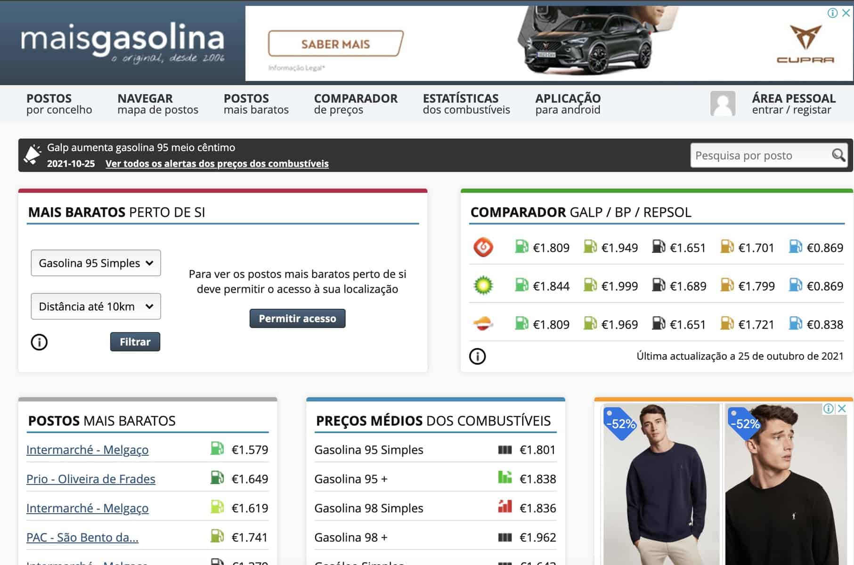Image resolution: width=854 pixels, height=565 pixels.
Task: Click Gasolina 98 + average price row
Action: tap(435, 537)
